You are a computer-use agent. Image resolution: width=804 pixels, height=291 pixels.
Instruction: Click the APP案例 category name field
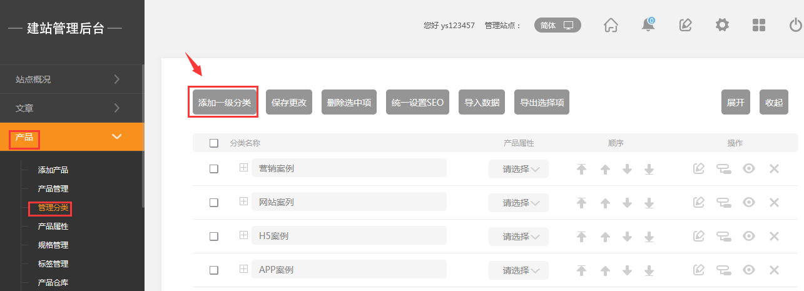click(x=349, y=270)
